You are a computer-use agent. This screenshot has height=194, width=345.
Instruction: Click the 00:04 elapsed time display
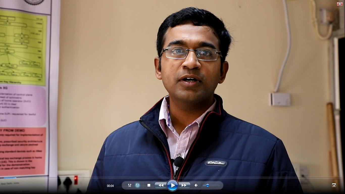[x=110, y=186]
